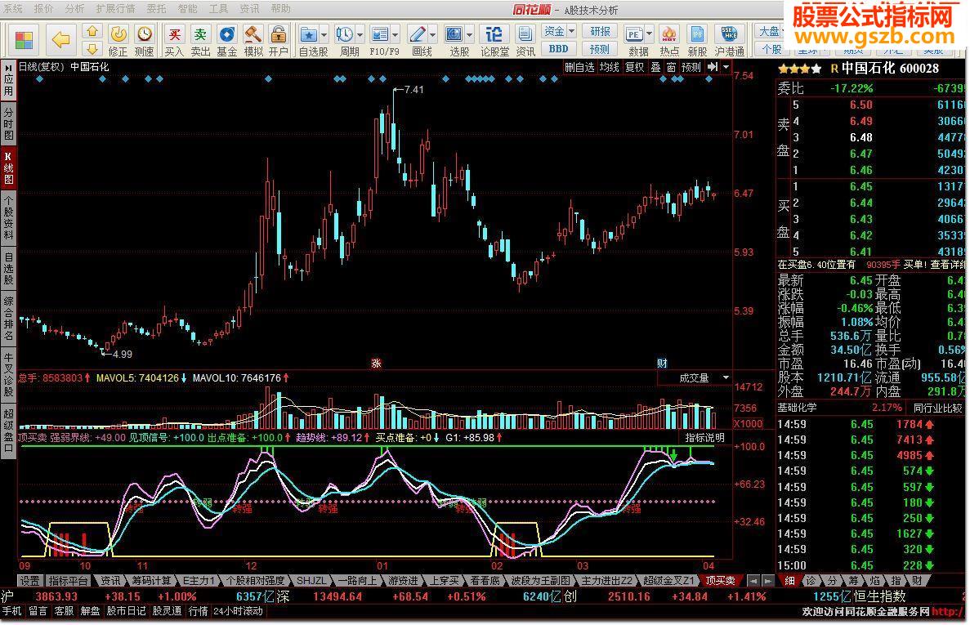
Task: Click the colorful four-square home icon
Action: coord(25,40)
